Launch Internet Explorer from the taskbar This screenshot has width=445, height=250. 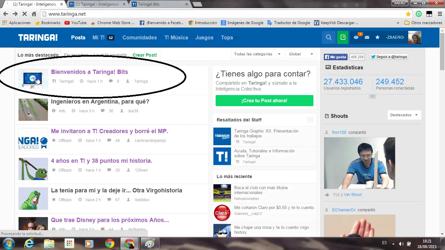point(30,243)
